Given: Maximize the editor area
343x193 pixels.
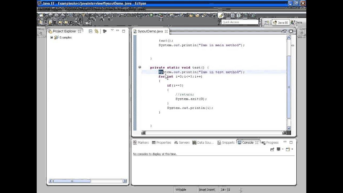Looking at the screenshot, I should [x=291, y=31].
